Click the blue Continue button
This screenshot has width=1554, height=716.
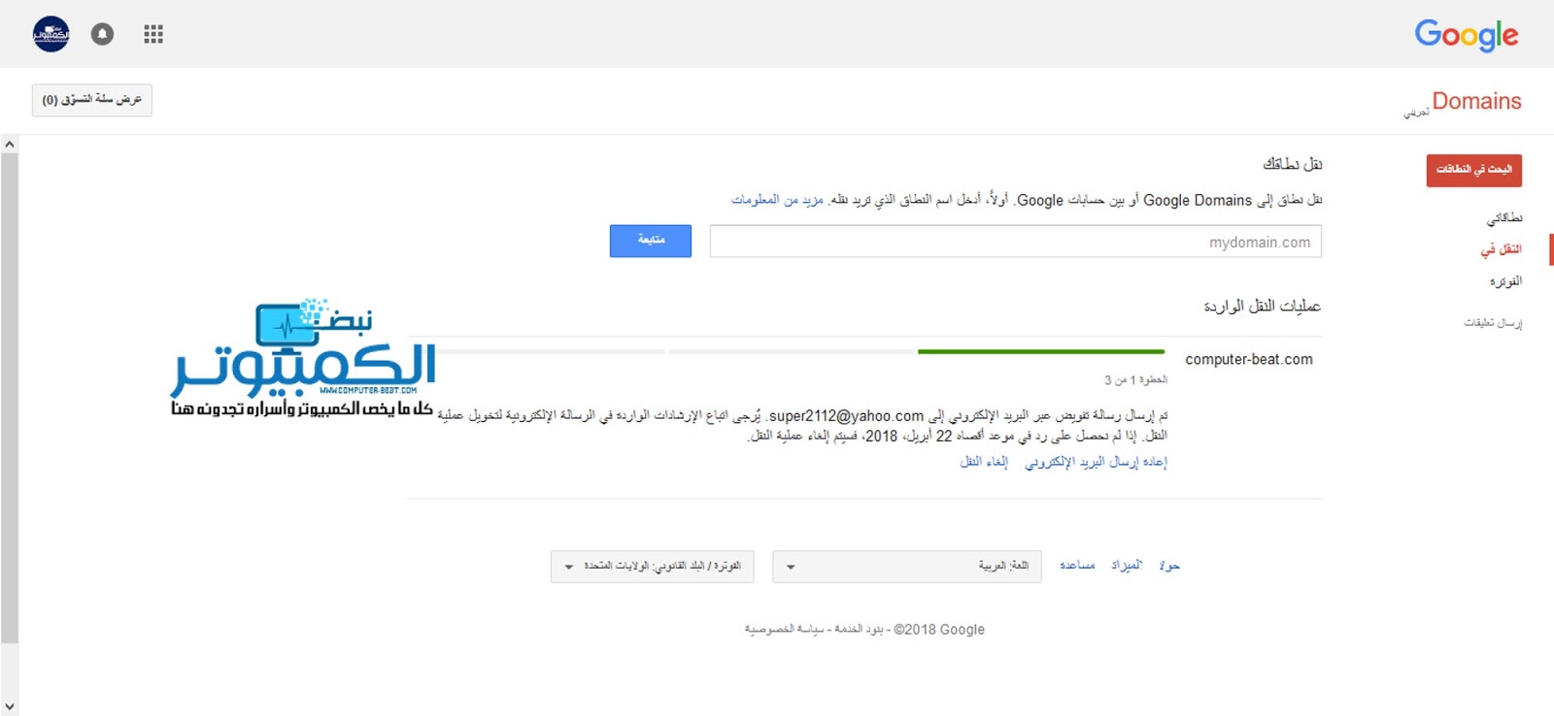pyautogui.click(x=651, y=241)
